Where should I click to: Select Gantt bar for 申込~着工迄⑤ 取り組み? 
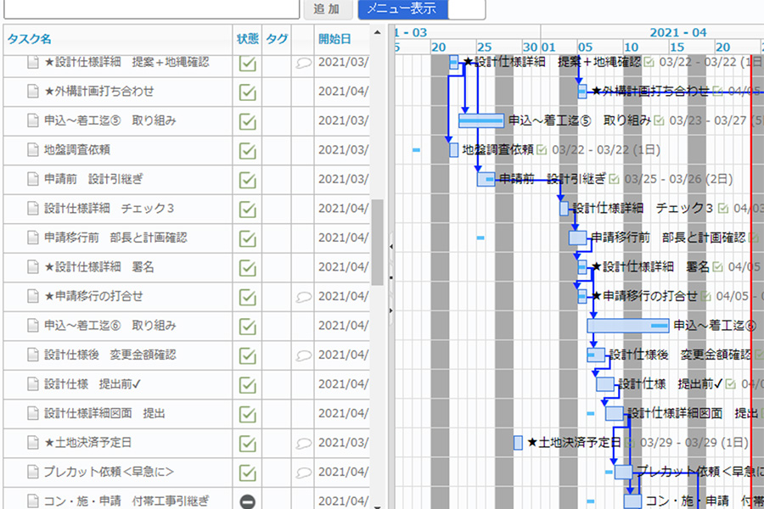pos(481,120)
